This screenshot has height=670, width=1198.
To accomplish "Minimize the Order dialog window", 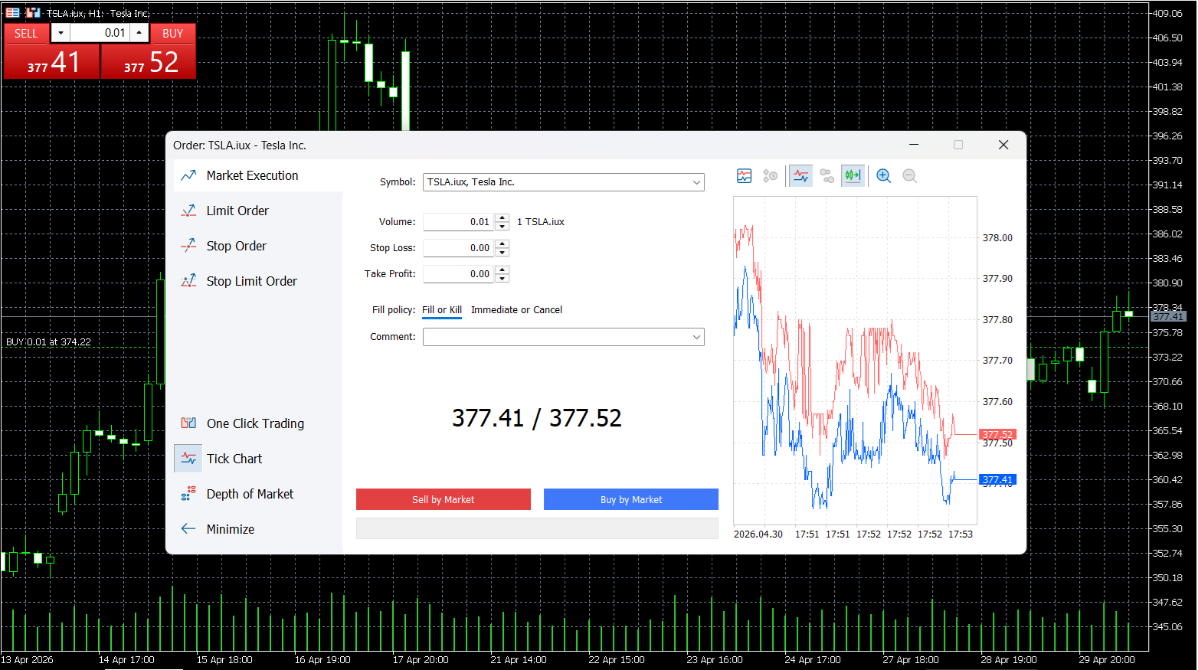I will coord(914,145).
